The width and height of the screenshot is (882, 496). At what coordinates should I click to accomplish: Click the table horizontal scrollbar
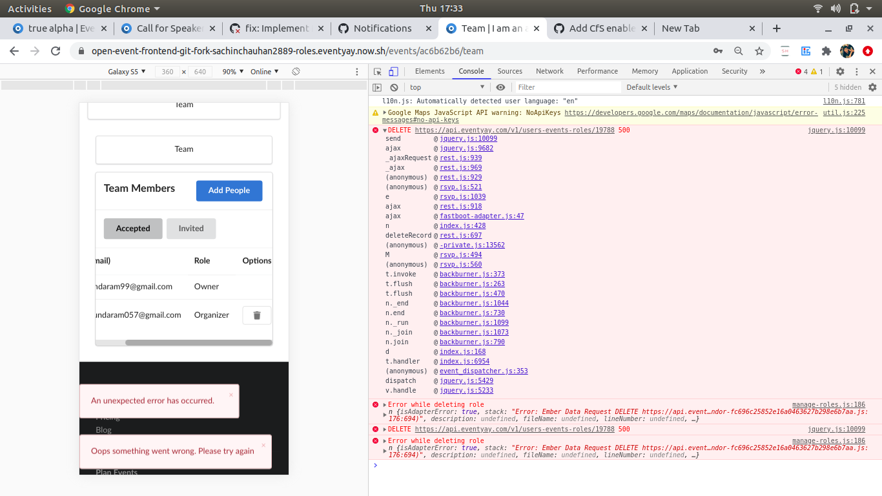click(x=199, y=343)
